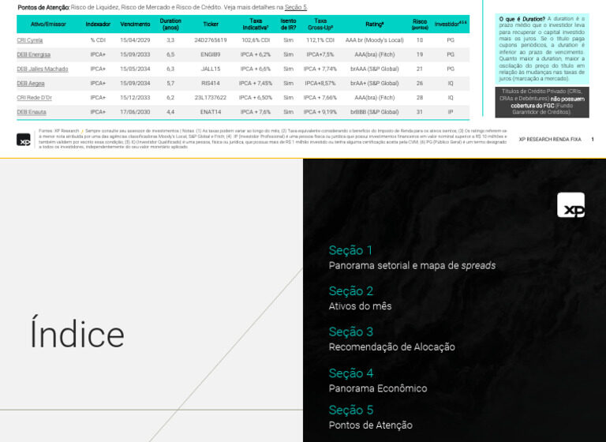The height and width of the screenshot is (442, 606).
Task: Click the rating 'brAA+ (S&P Global)'
Action: [x=375, y=83]
